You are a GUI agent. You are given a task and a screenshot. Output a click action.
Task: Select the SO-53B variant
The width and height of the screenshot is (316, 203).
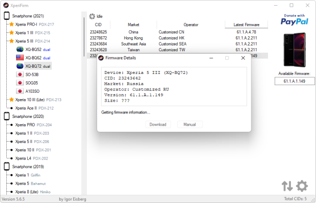point(32,74)
